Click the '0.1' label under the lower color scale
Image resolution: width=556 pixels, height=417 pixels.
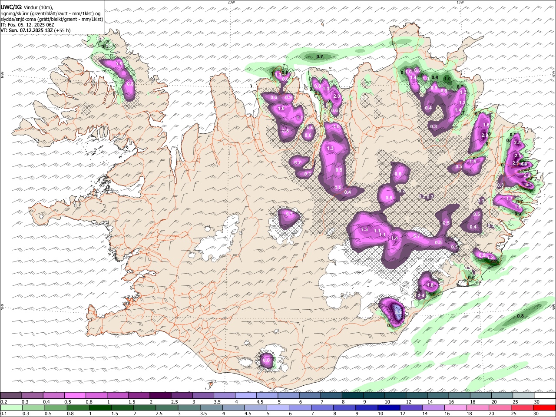pyautogui.click(x=3, y=414)
